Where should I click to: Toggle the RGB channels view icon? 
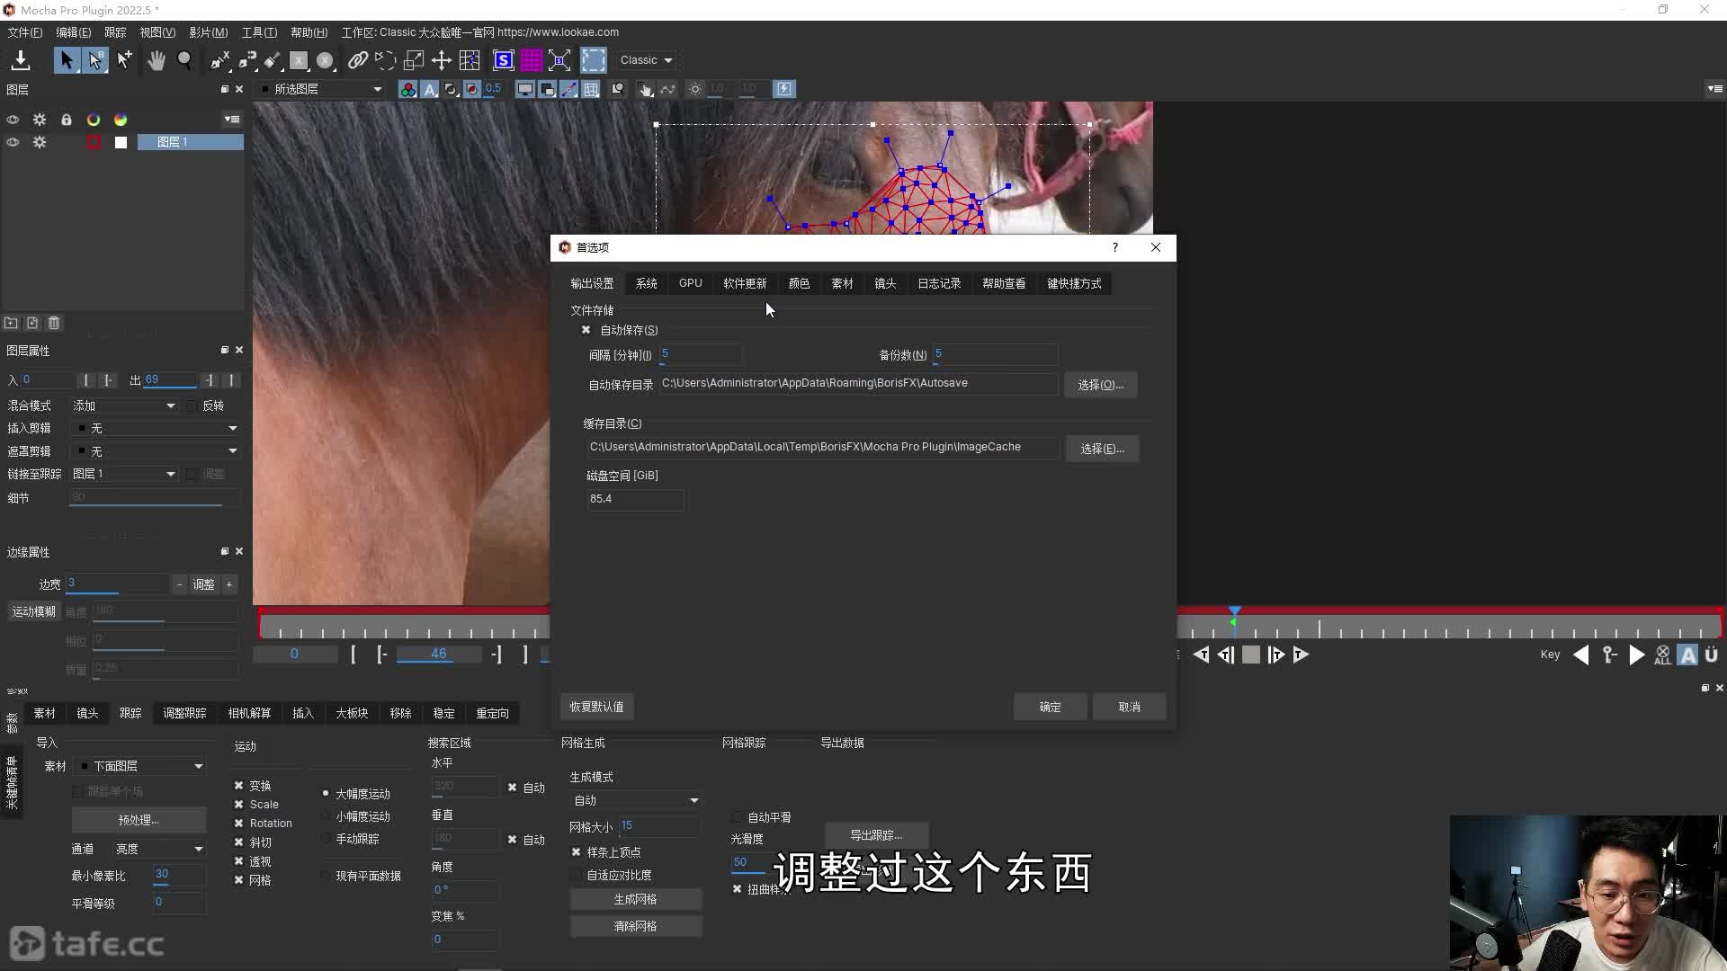408,89
